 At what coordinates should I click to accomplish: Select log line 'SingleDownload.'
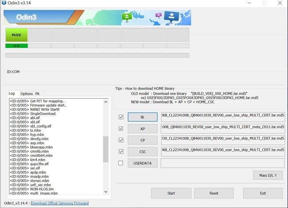pos(33,113)
